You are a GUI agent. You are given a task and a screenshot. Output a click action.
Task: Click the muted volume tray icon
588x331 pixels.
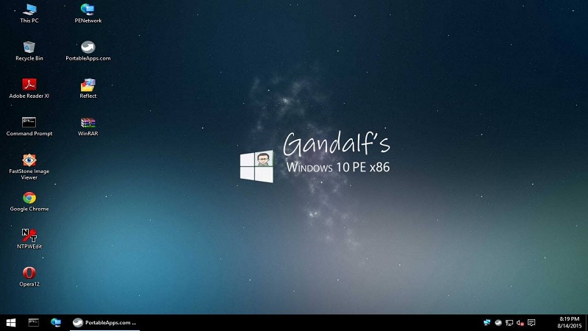520,323
